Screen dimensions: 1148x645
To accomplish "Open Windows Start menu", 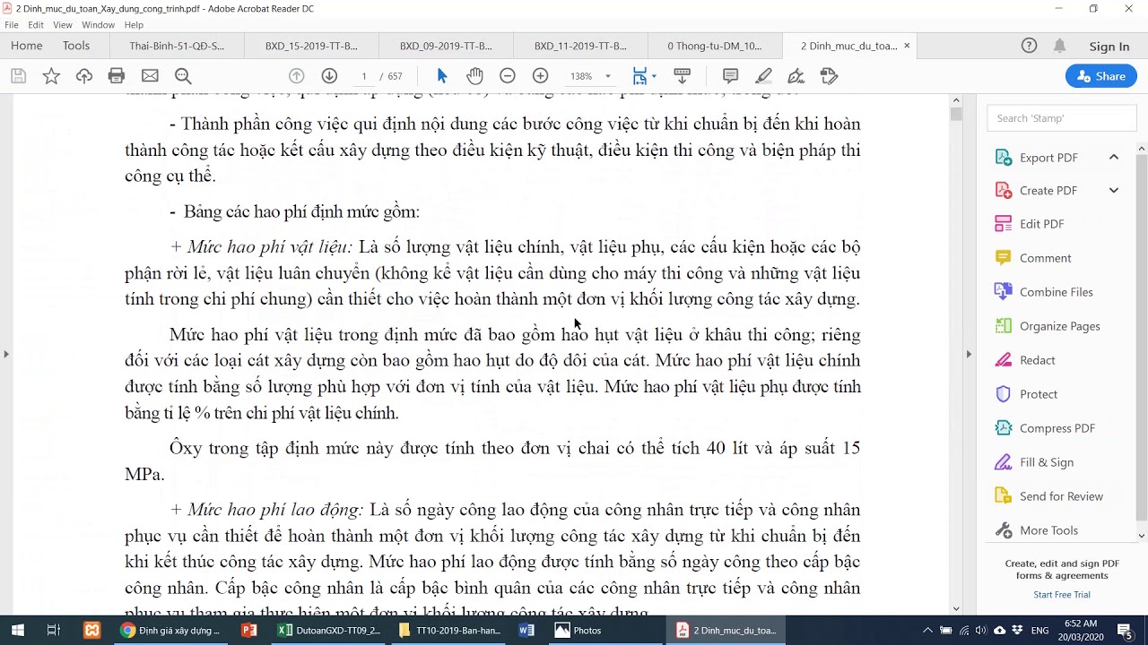I will click(x=17, y=630).
